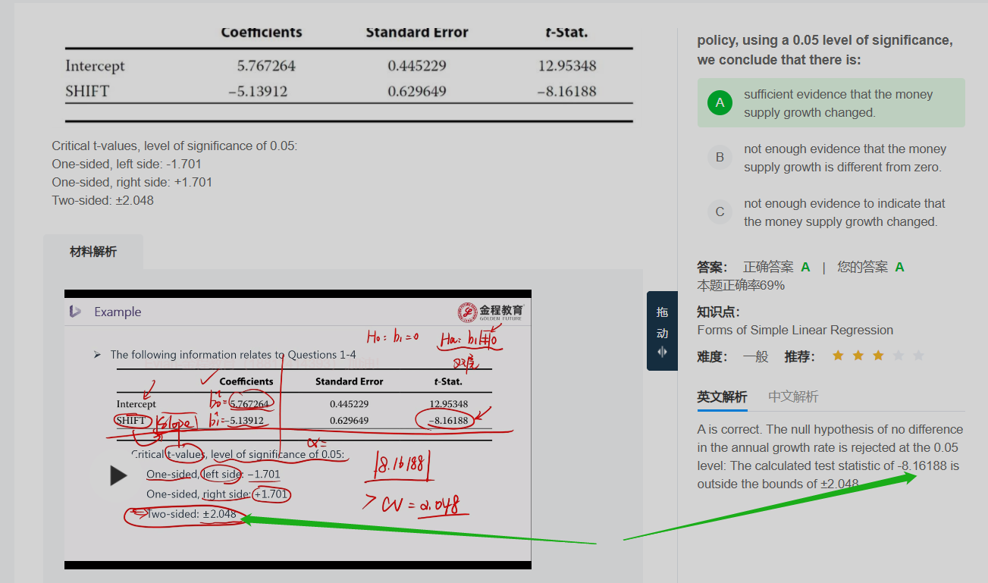This screenshot has height=583, width=988.
Task: Toggle the panel resize arrows icon
Action: click(x=662, y=352)
